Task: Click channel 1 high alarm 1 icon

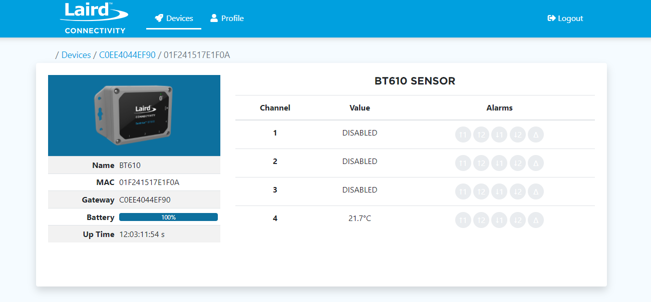Action: point(463,134)
